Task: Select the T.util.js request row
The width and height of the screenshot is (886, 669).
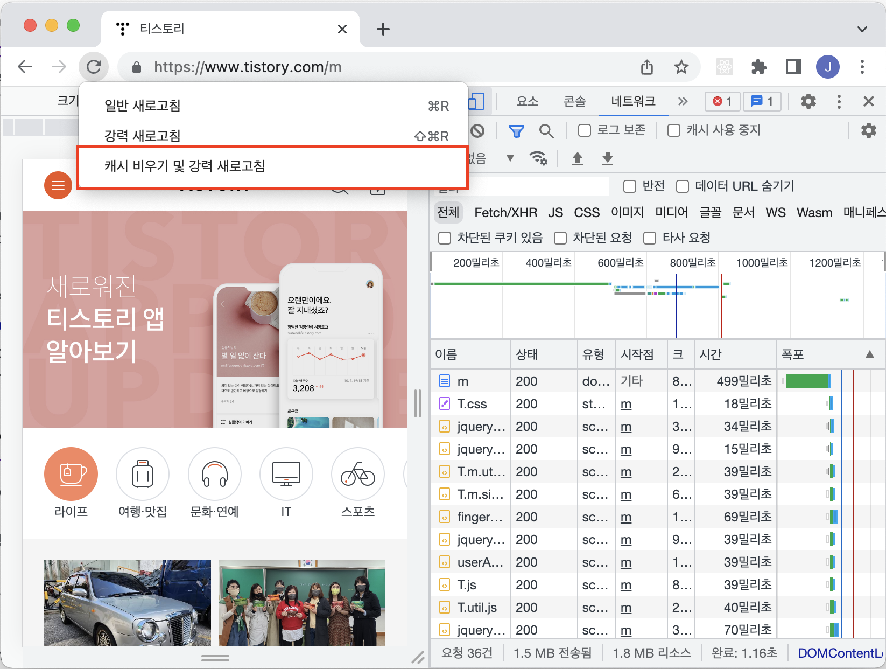Action: point(657,608)
